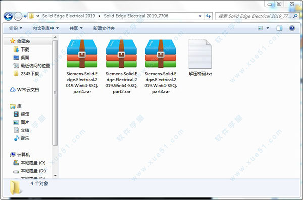Click the libraries icon beside 库
The image size is (303, 200).
click(x=13, y=106)
